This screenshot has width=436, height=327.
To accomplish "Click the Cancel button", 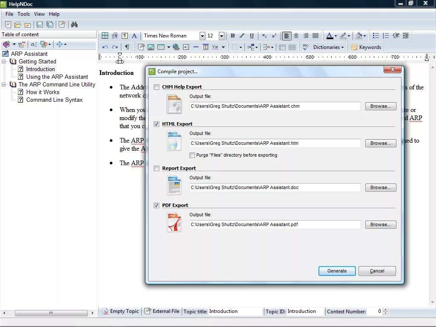I will click(377, 271).
